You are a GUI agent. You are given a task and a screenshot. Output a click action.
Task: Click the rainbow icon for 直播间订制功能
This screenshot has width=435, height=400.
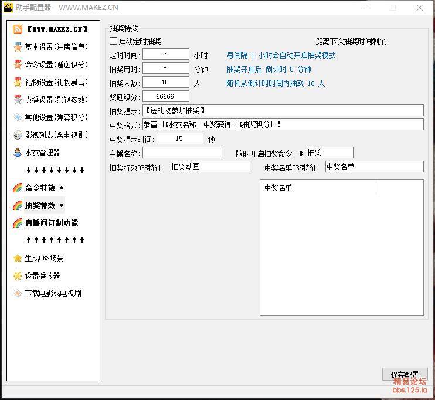point(18,223)
